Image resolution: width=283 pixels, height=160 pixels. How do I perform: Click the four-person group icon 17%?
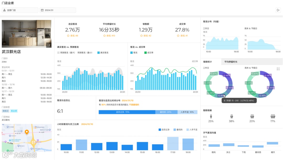click(x=273, y=116)
